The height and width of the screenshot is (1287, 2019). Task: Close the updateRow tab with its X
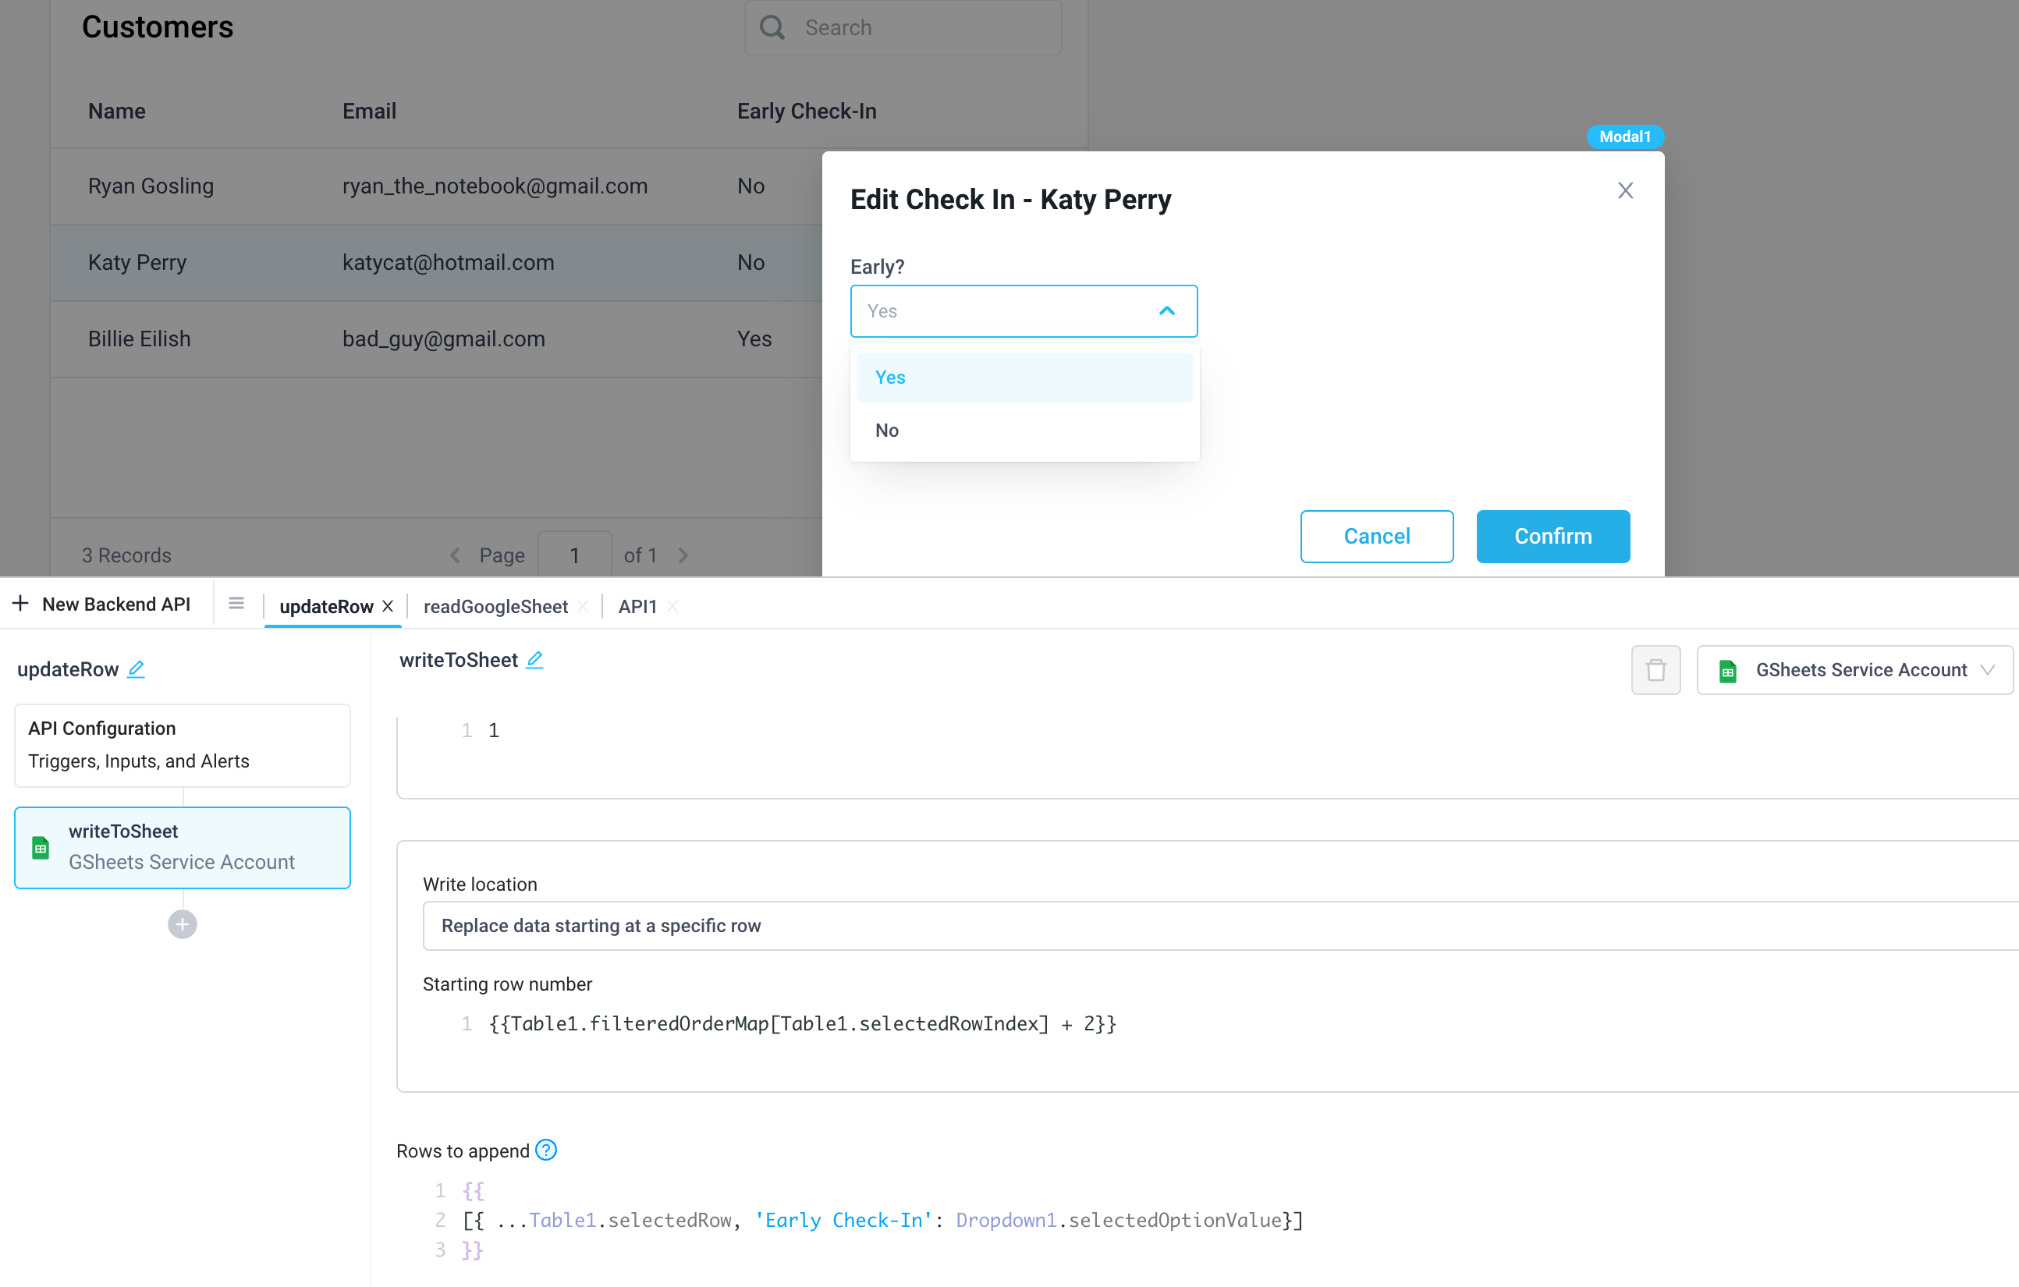tap(389, 606)
